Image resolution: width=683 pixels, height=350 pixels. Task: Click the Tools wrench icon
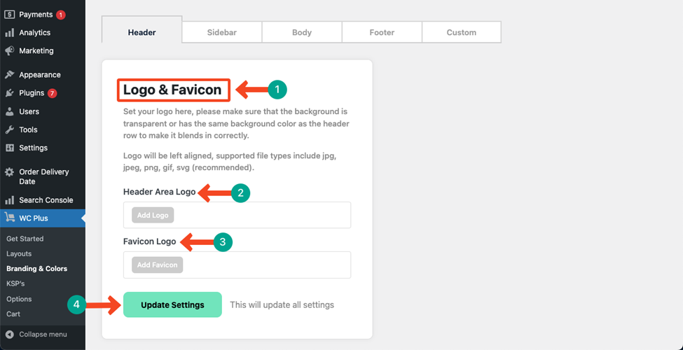point(10,129)
